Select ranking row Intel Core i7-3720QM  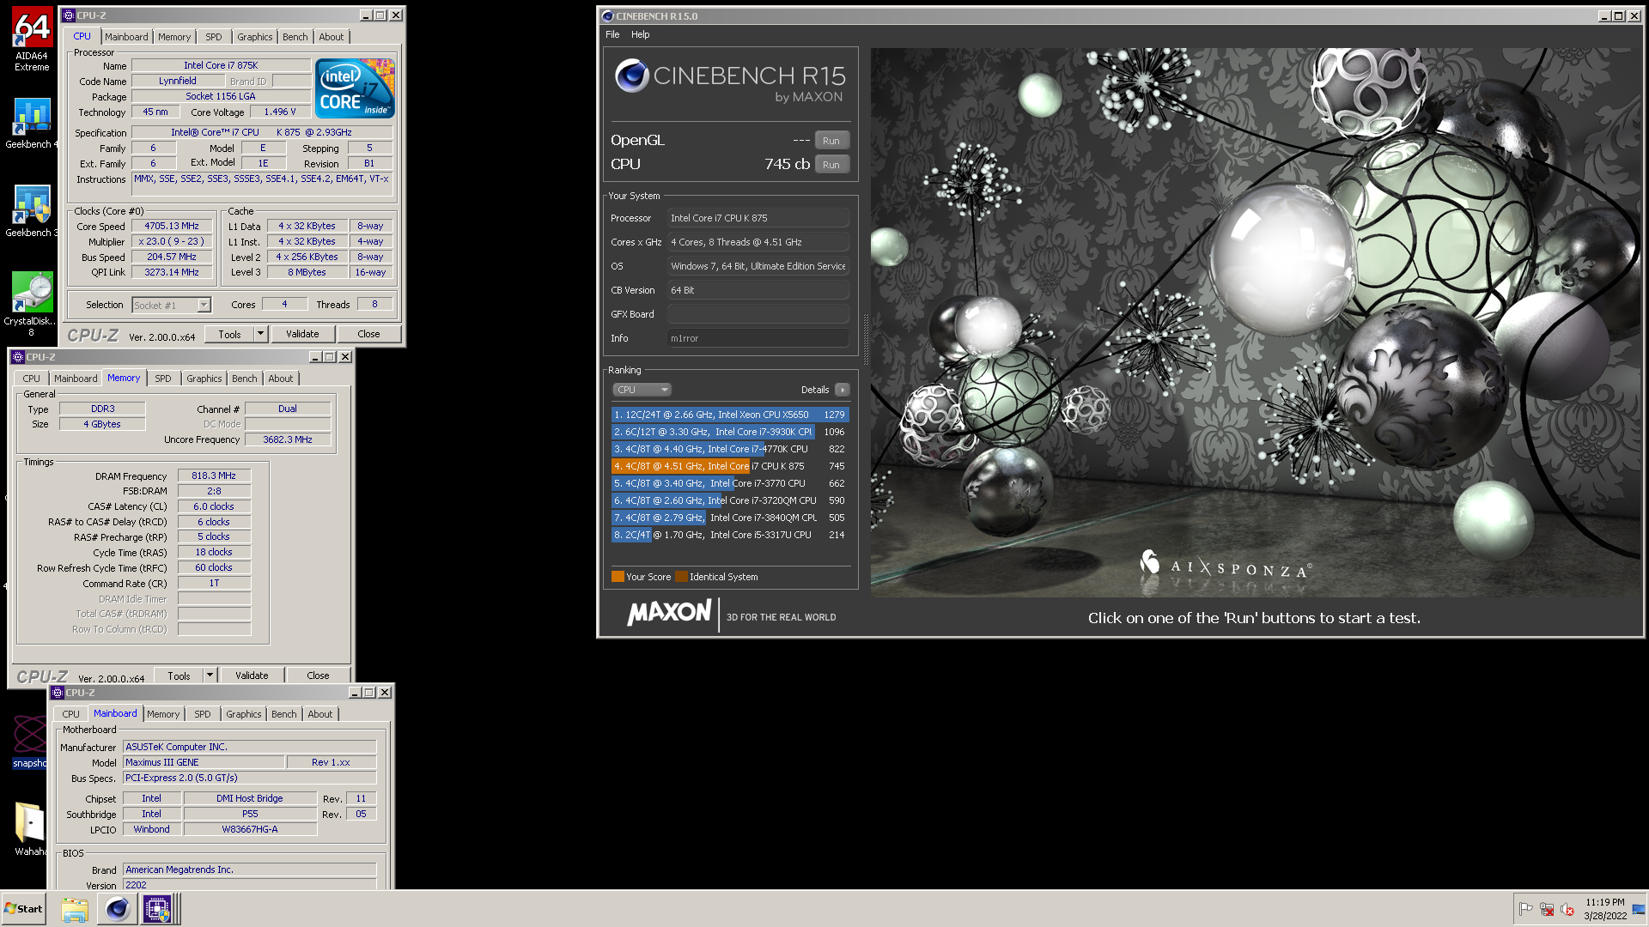click(x=729, y=500)
